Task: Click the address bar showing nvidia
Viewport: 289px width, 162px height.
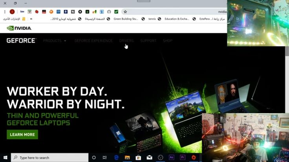Action: point(174,12)
